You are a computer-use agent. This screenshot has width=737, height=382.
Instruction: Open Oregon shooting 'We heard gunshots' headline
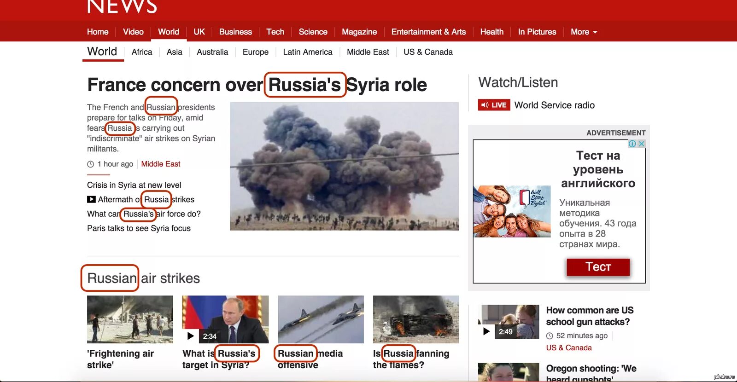[591, 373]
